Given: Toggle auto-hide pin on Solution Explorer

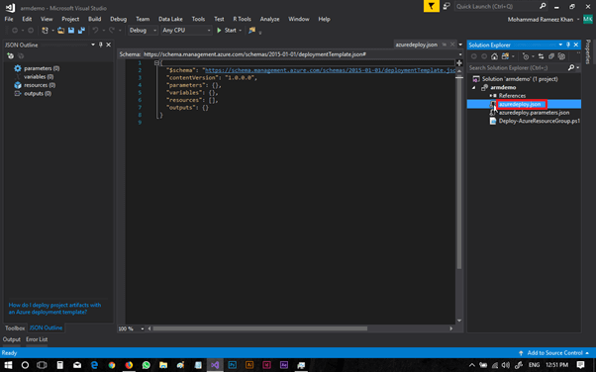Looking at the screenshot, I should click(x=568, y=45).
